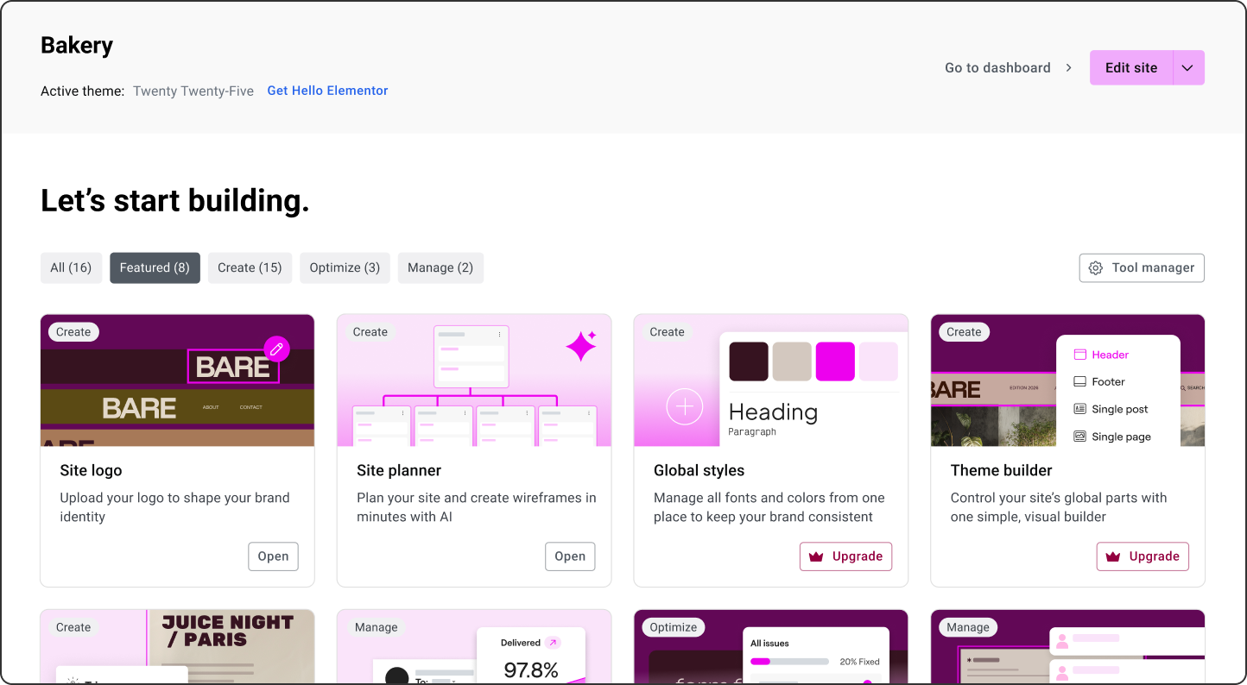Open the JUICE NIGHT / PARIS card thumbnail
This screenshot has width=1247, height=685.
point(177,647)
